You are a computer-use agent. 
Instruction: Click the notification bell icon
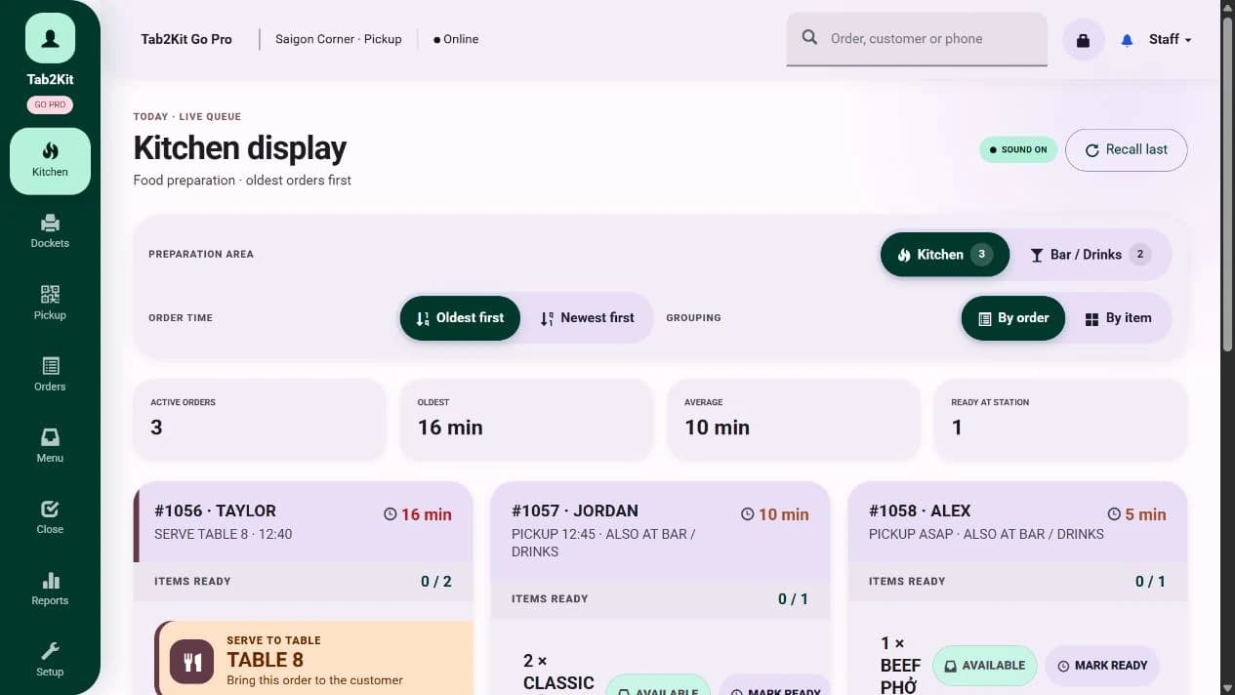pyautogui.click(x=1127, y=40)
